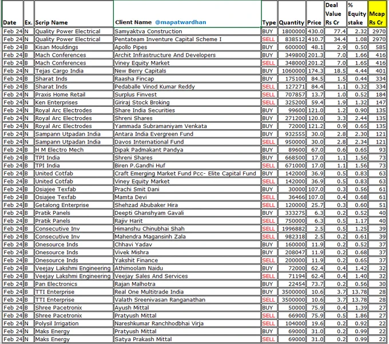Select Davos International Fund cell
The image size is (389, 344).
pos(187,142)
